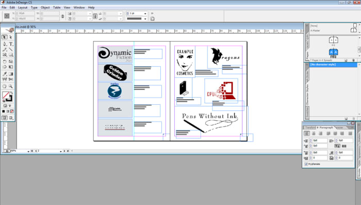Select the highlighted spread thumbnail in Pages panel
Viewport: 361px width, 205px height.
point(333,52)
